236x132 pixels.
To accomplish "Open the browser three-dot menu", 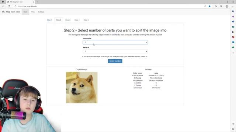I will pos(233,6).
